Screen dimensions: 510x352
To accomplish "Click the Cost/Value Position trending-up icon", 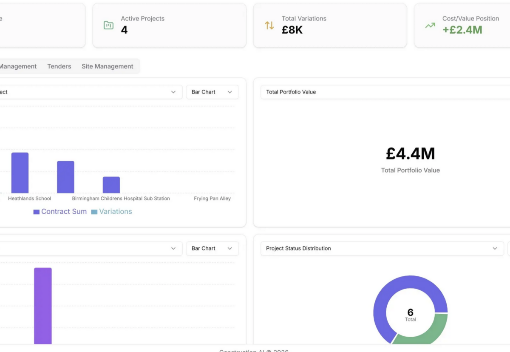I will click(430, 26).
